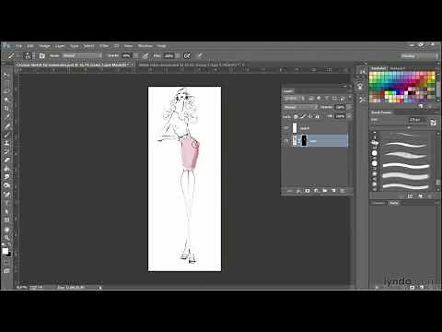This screenshot has height=332, width=442.
Task: Create a new group in Layers panel
Action: tap(325, 191)
